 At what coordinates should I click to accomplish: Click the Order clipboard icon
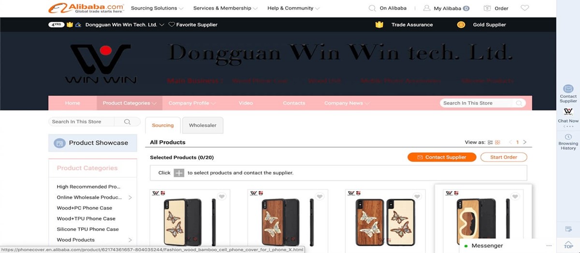[x=487, y=8]
